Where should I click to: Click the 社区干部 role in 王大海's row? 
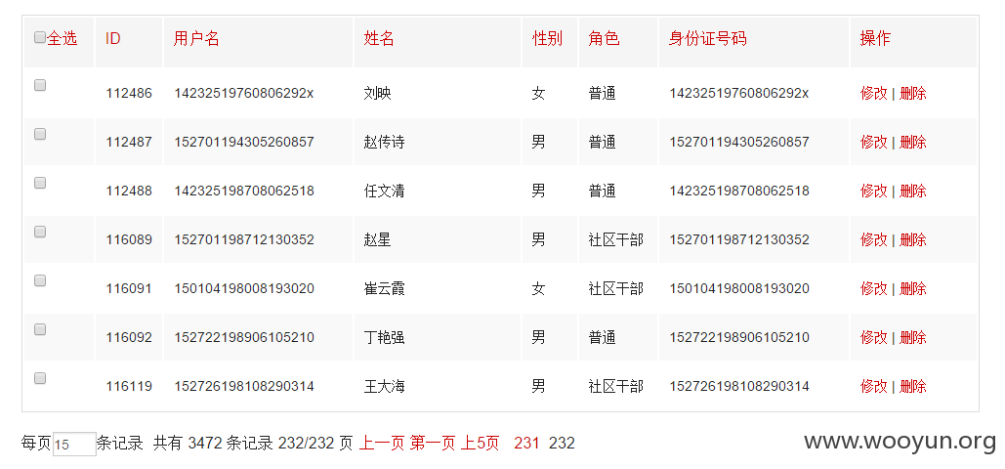(x=616, y=386)
